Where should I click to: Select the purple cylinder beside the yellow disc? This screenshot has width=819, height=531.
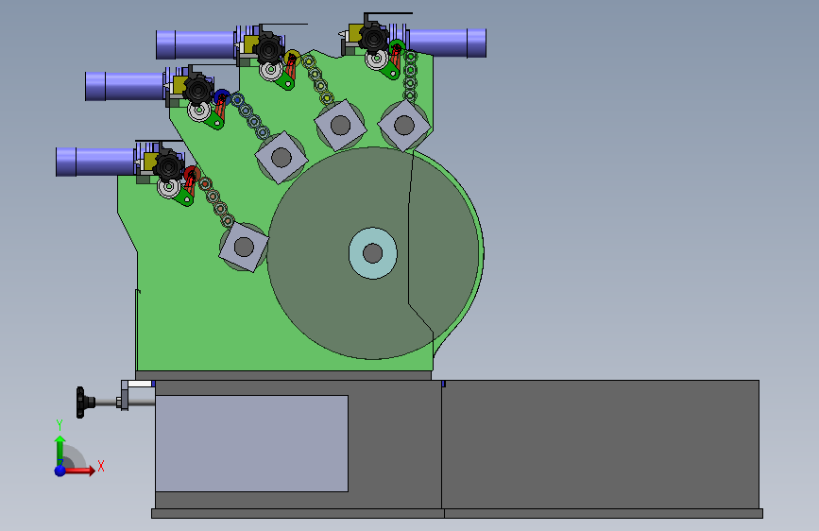195,45
